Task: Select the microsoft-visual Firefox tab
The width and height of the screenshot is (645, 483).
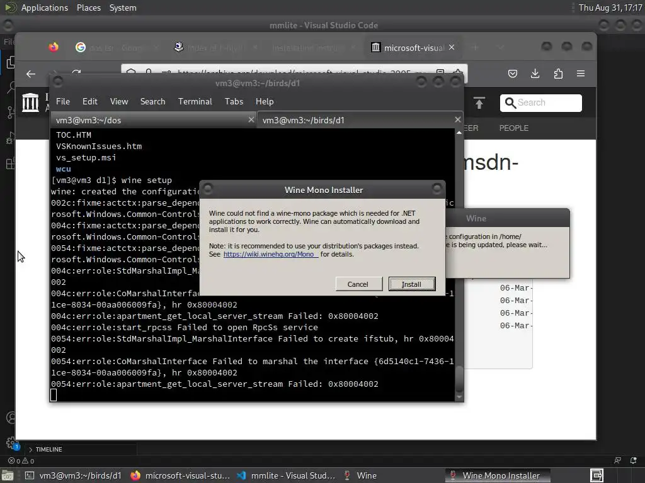Action: 413,48
